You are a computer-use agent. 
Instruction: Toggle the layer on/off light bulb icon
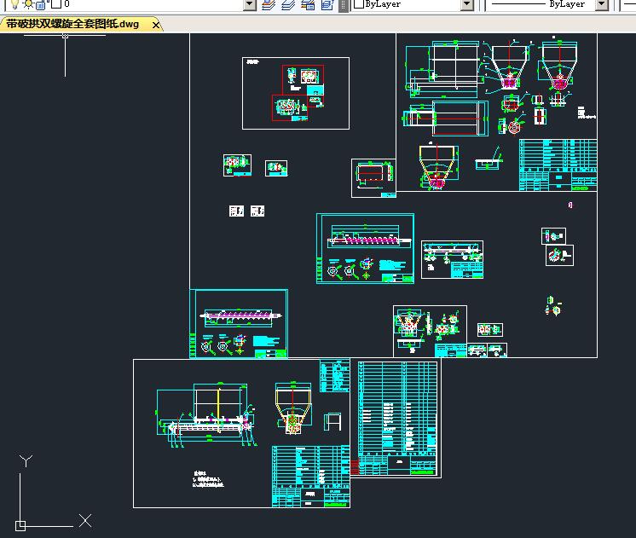coord(14,4)
